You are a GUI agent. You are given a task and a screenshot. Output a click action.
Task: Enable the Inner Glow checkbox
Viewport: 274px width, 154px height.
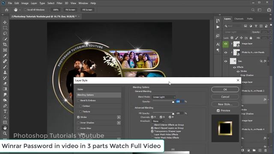78,128
